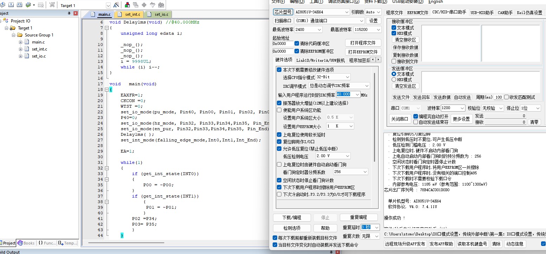Click 清空接收区 button
Viewport: 546px width, 254px height.
pos(405,40)
